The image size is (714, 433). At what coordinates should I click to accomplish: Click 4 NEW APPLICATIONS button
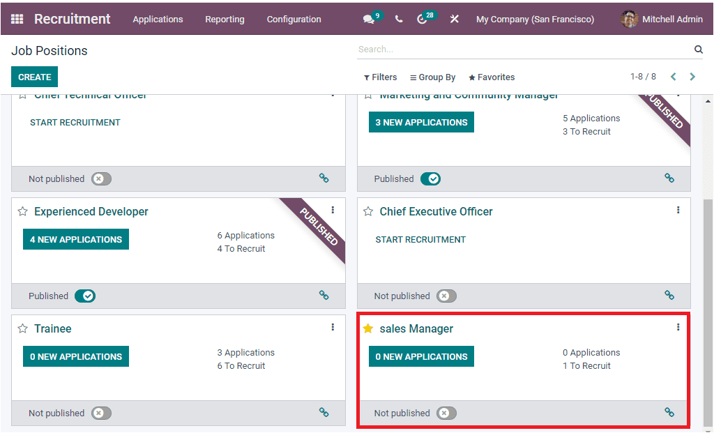pyautogui.click(x=76, y=239)
